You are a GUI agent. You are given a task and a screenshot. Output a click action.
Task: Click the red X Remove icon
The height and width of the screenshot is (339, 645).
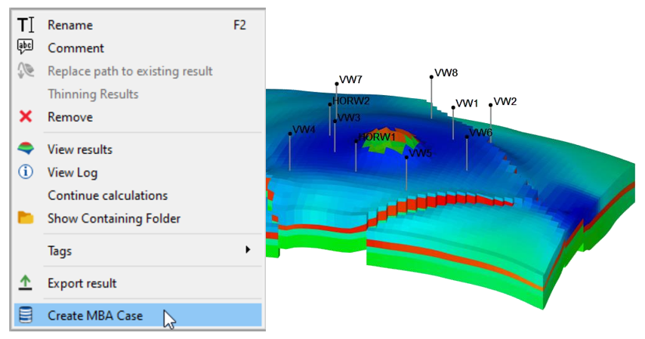click(26, 117)
